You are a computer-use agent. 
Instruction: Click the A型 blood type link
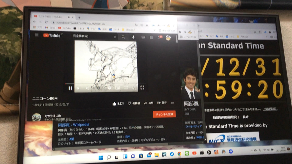tap(72, 139)
